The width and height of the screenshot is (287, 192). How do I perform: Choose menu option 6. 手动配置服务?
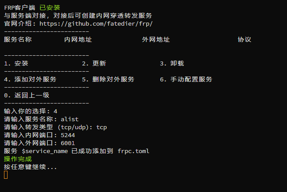click(186, 80)
